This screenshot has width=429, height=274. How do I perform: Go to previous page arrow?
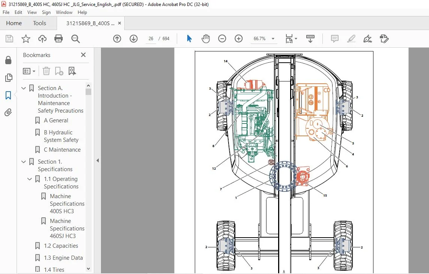[117, 39]
